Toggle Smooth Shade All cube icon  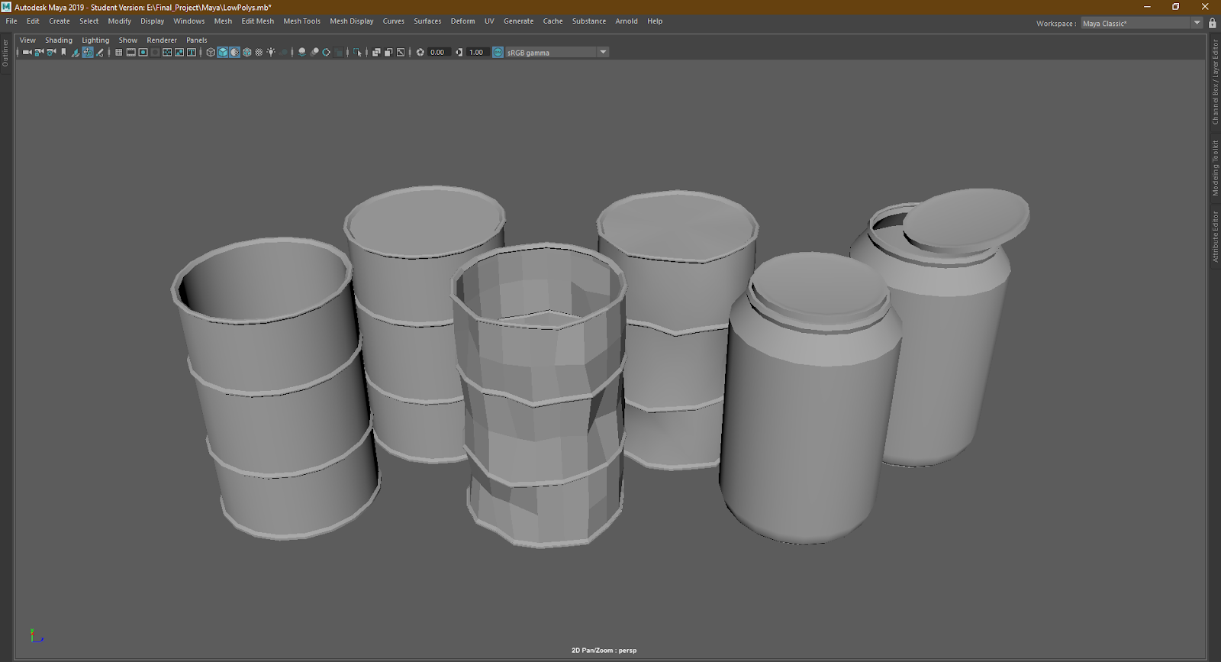[x=223, y=53]
